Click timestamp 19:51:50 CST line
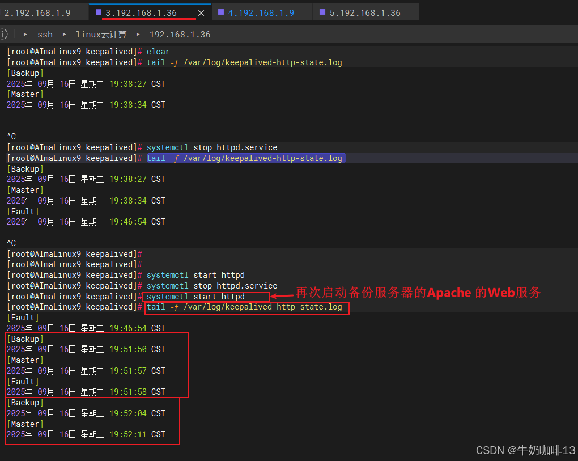The image size is (578, 461). tap(86, 349)
